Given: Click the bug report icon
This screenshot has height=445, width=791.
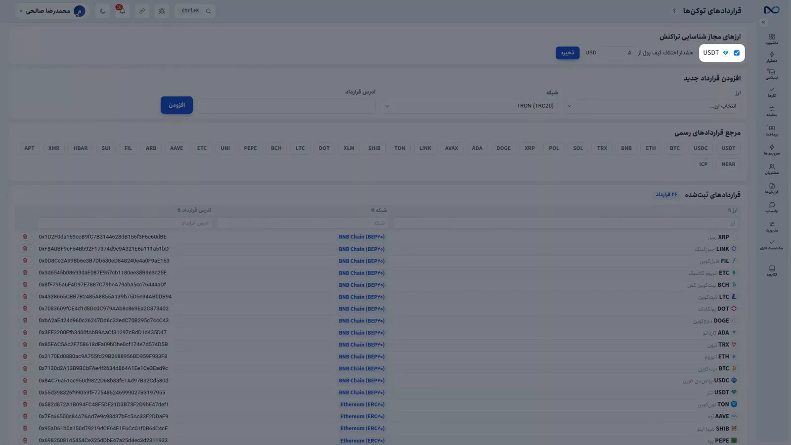Looking at the screenshot, I should tap(162, 11).
